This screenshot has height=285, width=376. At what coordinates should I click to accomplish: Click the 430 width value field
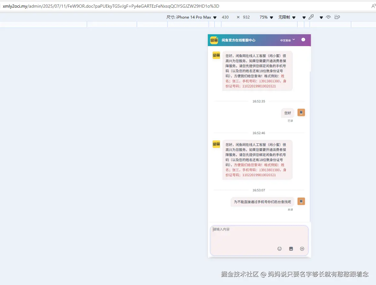[225, 17]
